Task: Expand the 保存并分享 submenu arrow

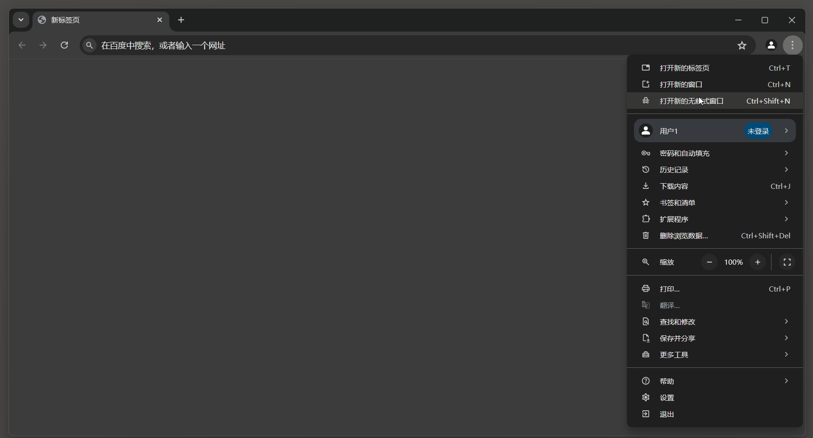Action: click(x=786, y=338)
